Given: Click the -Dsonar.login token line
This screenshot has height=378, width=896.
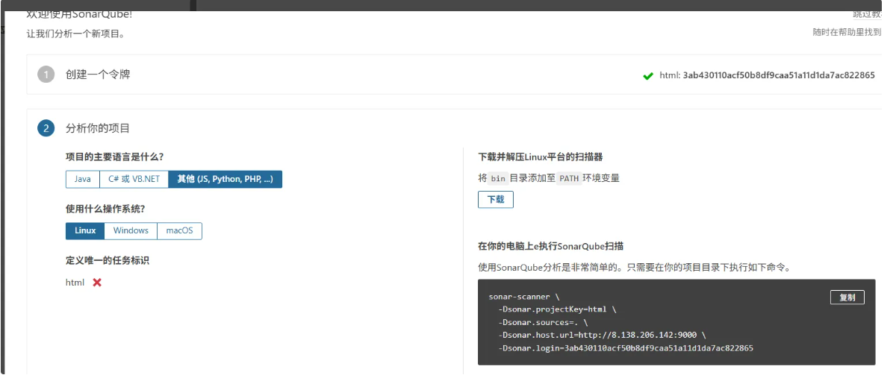Looking at the screenshot, I should point(626,348).
